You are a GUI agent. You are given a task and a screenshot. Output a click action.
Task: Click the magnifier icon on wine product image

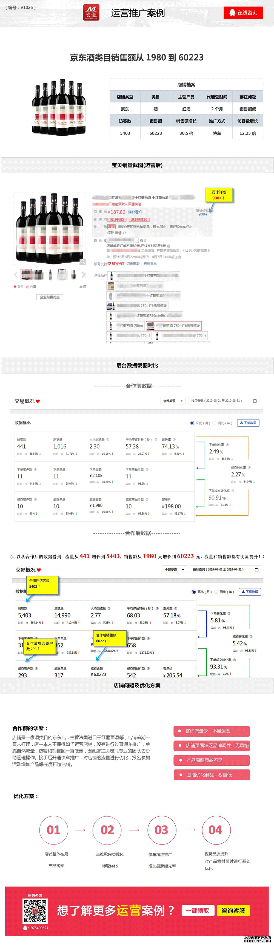tap(83, 262)
